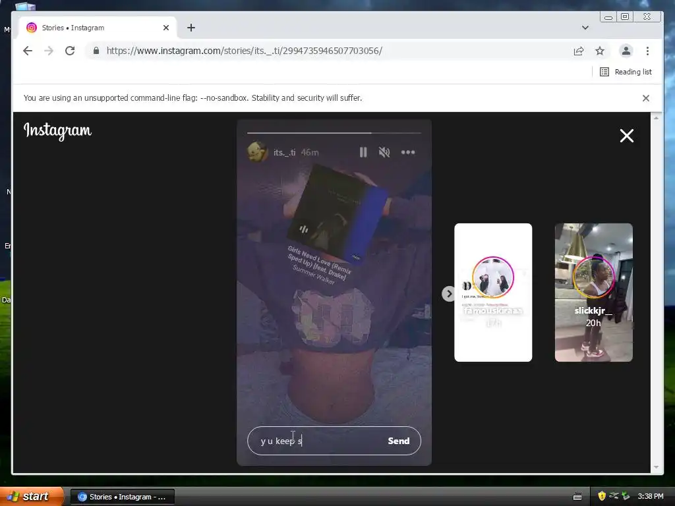Pause the Instagram story playback
The height and width of the screenshot is (506, 675).
pyautogui.click(x=363, y=152)
